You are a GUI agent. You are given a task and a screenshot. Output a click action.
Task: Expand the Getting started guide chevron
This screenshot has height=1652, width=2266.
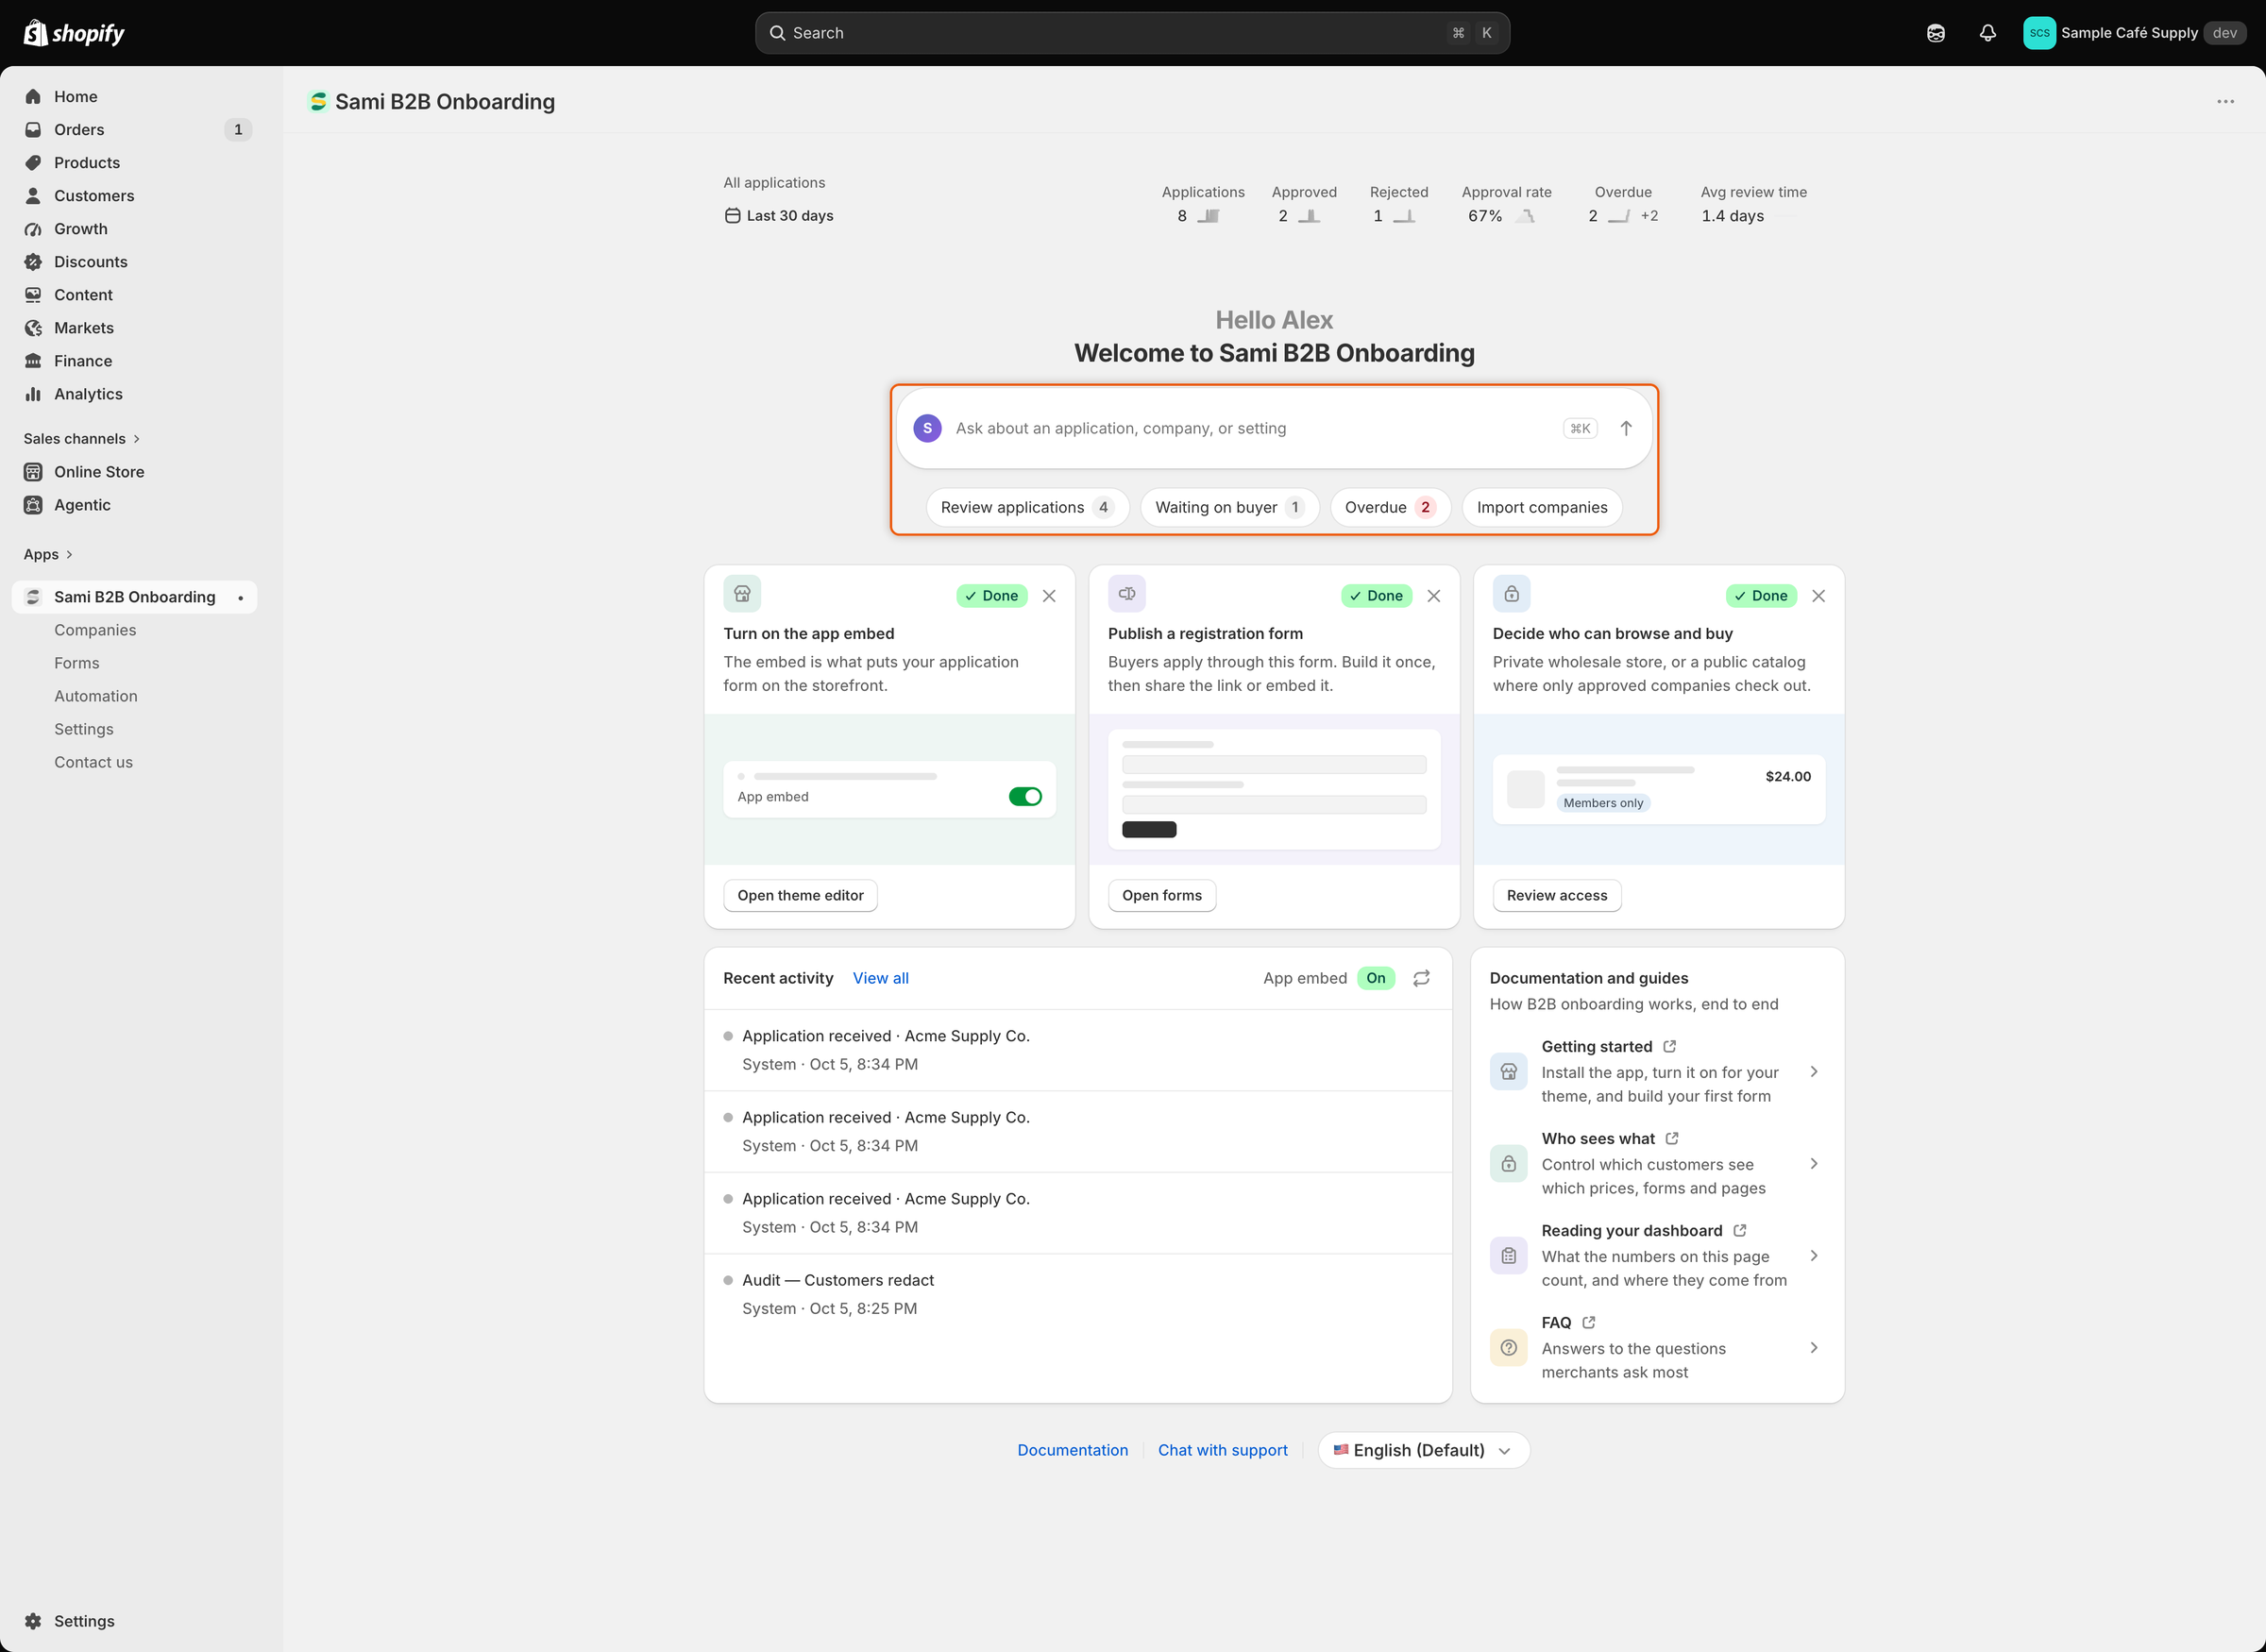coord(1814,1072)
